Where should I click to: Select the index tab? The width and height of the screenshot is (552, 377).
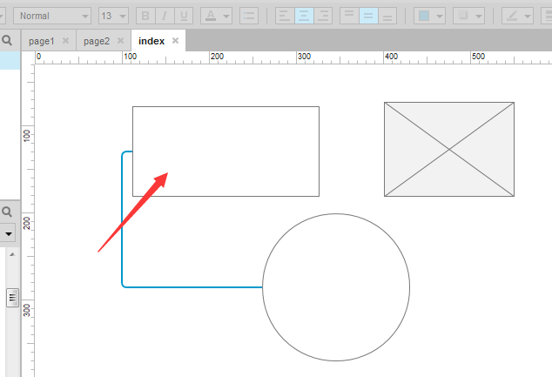tap(151, 41)
